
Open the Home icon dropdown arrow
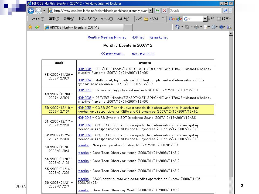click(x=182, y=27)
